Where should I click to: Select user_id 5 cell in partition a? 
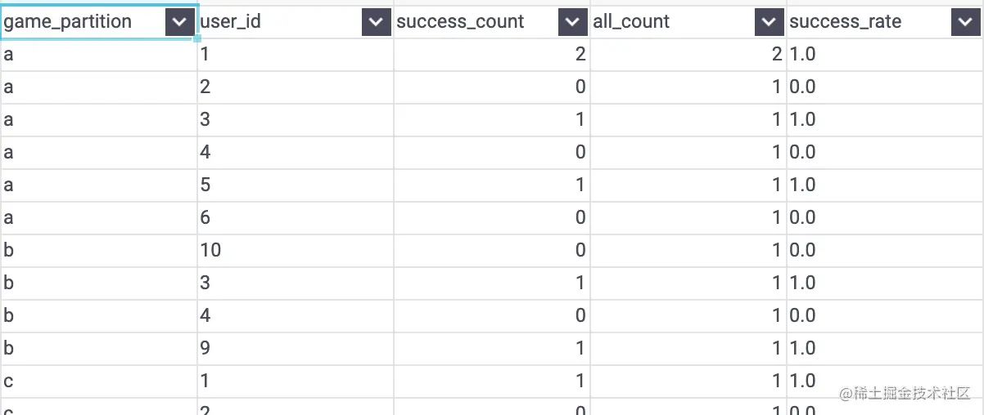coord(296,185)
